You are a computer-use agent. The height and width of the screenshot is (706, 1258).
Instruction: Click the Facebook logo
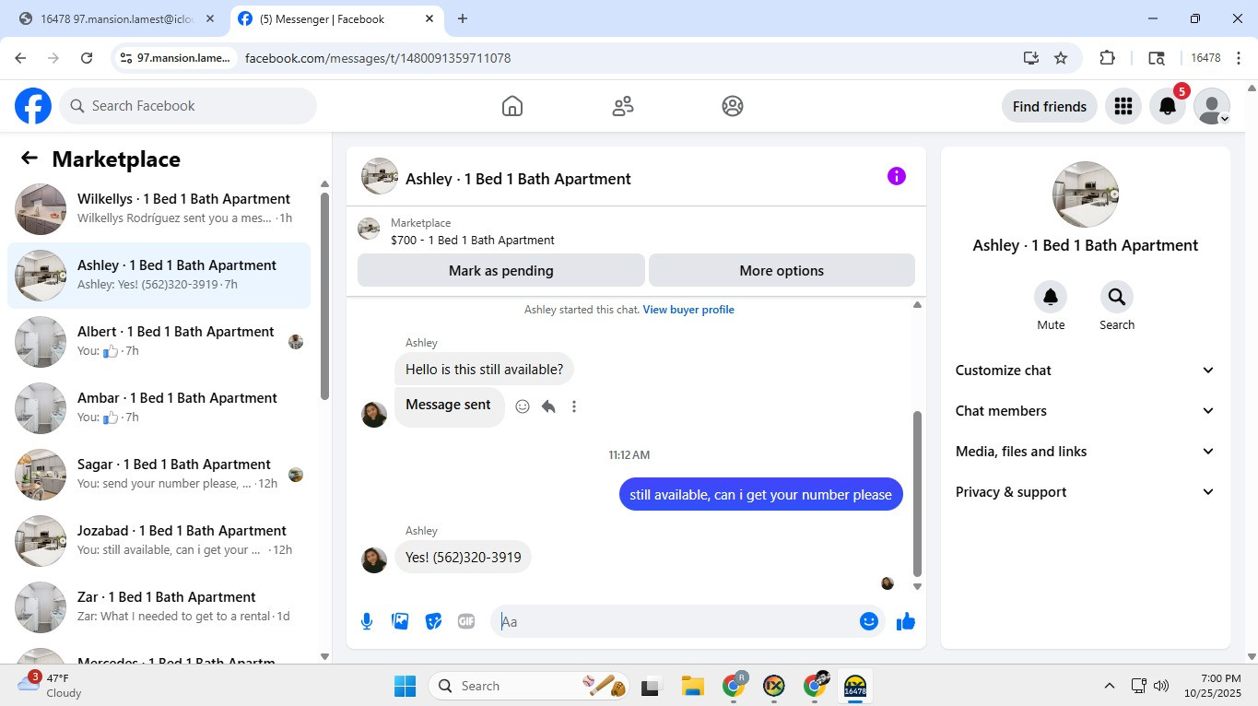pyautogui.click(x=33, y=106)
